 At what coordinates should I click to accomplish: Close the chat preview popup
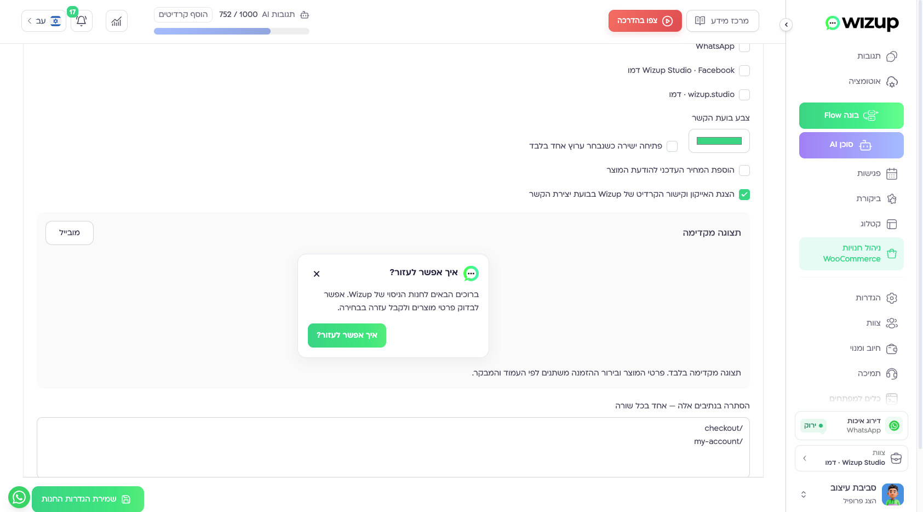[x=317, y=274]
